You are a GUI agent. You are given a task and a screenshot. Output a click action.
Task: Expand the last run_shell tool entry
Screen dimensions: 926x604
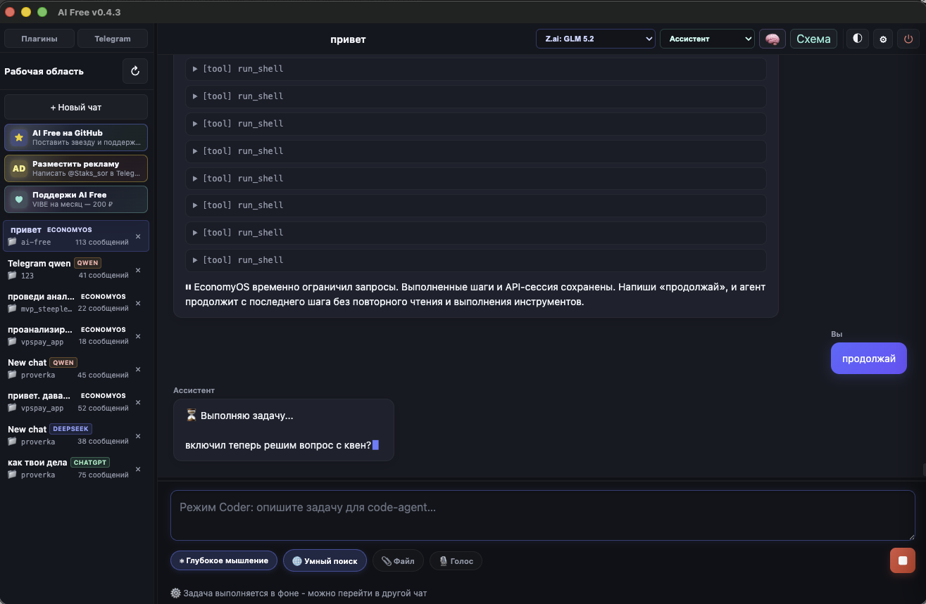[x=476, y=260]
